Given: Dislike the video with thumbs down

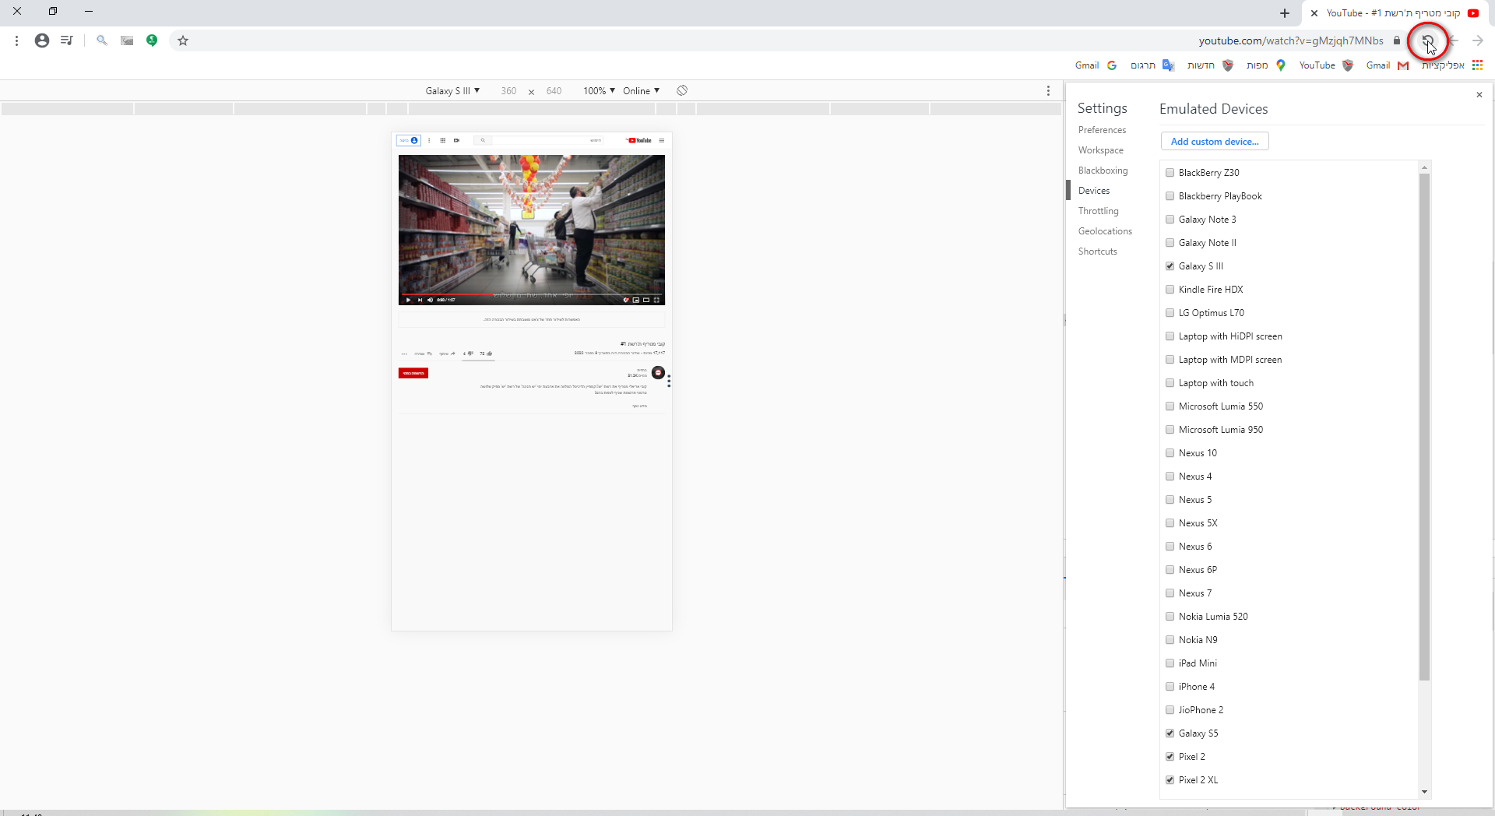Looking at the screenshot, I should pos(470,353).
